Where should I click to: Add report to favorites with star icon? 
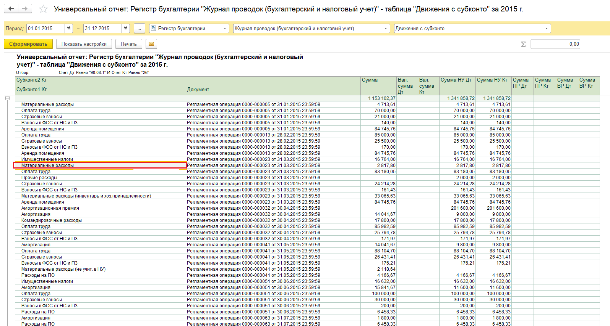click(44, 9)
